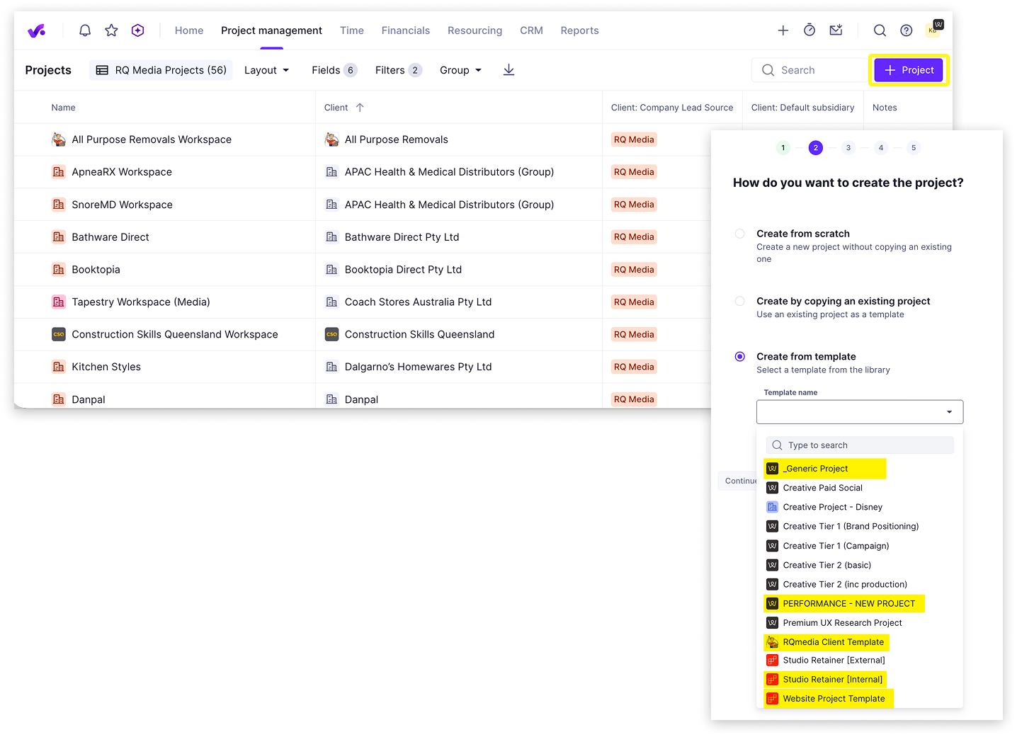
Task: Open the SnoreMD Workspace project
Action: click(x=122, y=205)
